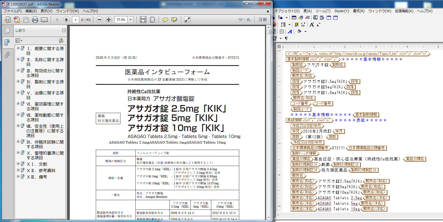Click the 872171 value in editor
Screen dimensions: 443x222
click(x=338, y=148)
